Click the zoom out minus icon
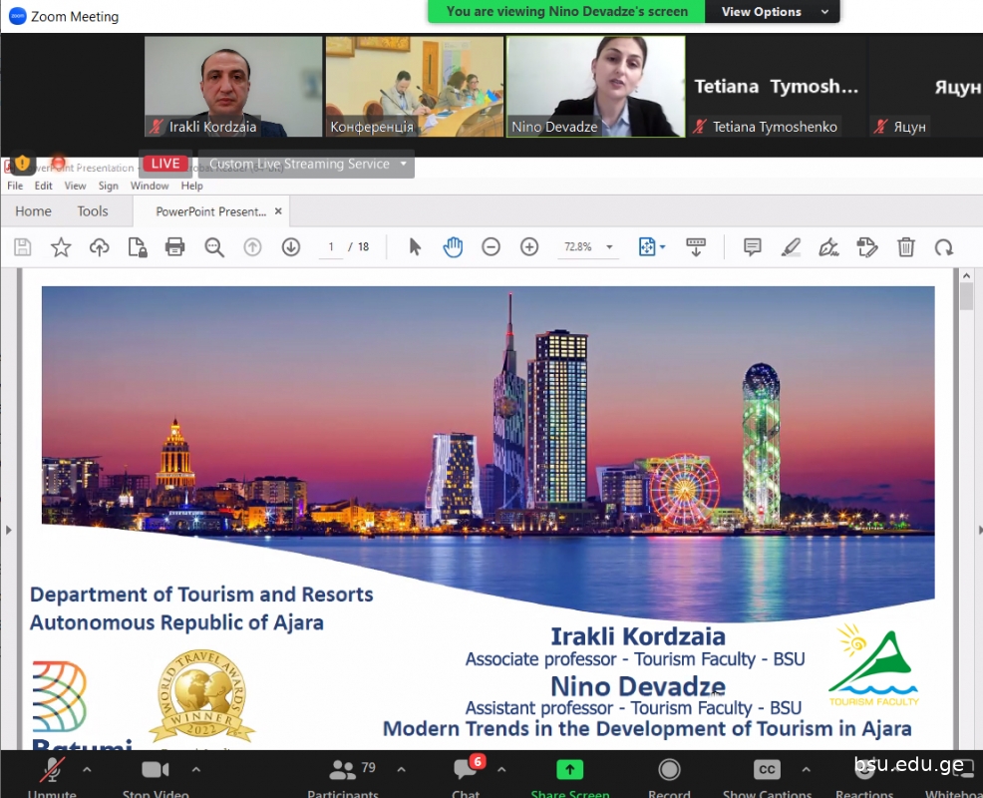The width and height of the screenshot is (983, 798). (x=491, y=247)
